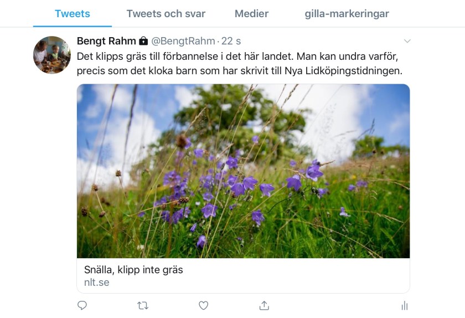
Task: Expand the tweet options chevron
Action: tap(407, 41)
